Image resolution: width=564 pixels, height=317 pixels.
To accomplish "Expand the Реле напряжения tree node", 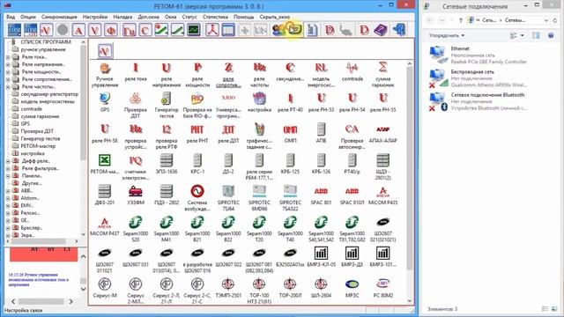I will click(x=8, y=64).
